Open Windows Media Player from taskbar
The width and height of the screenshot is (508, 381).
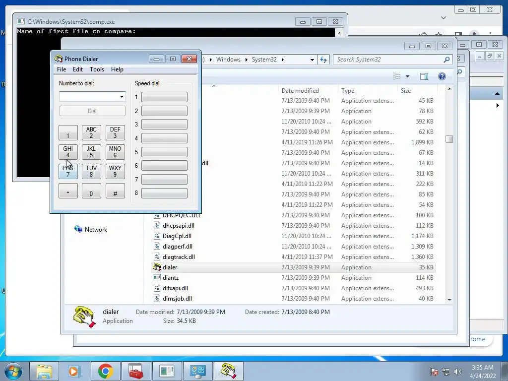click(x=74, y=371)
